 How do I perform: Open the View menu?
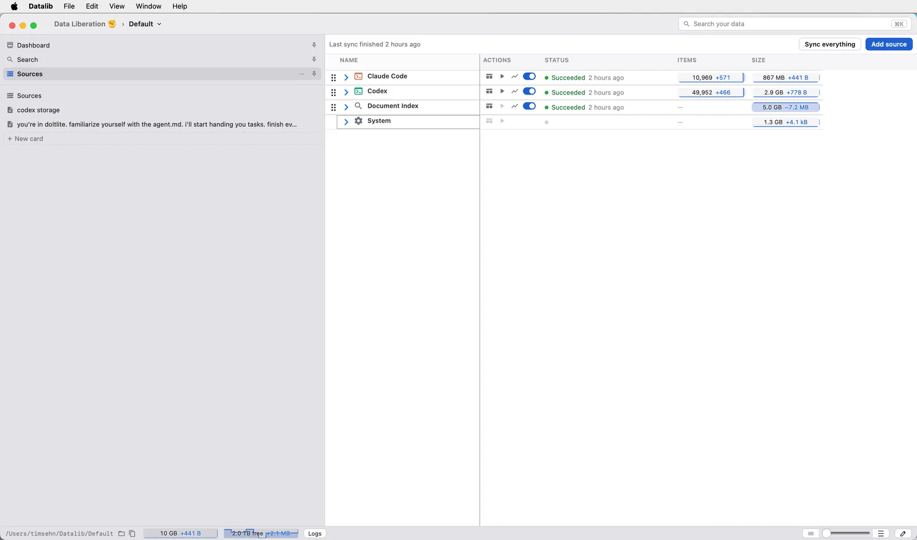point(117,6)
